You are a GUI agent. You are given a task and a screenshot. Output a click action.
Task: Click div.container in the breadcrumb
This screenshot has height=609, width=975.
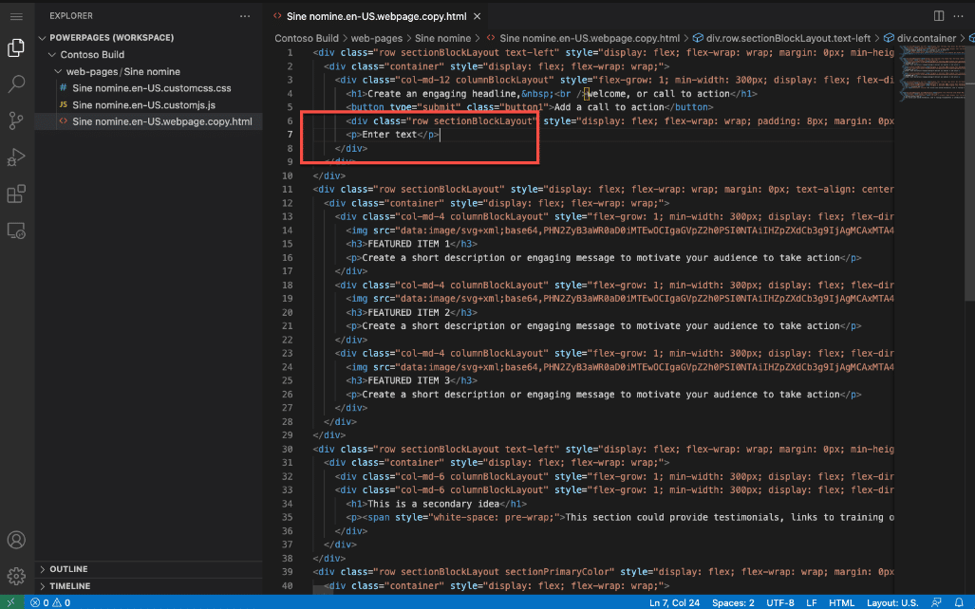coord(926,39)
